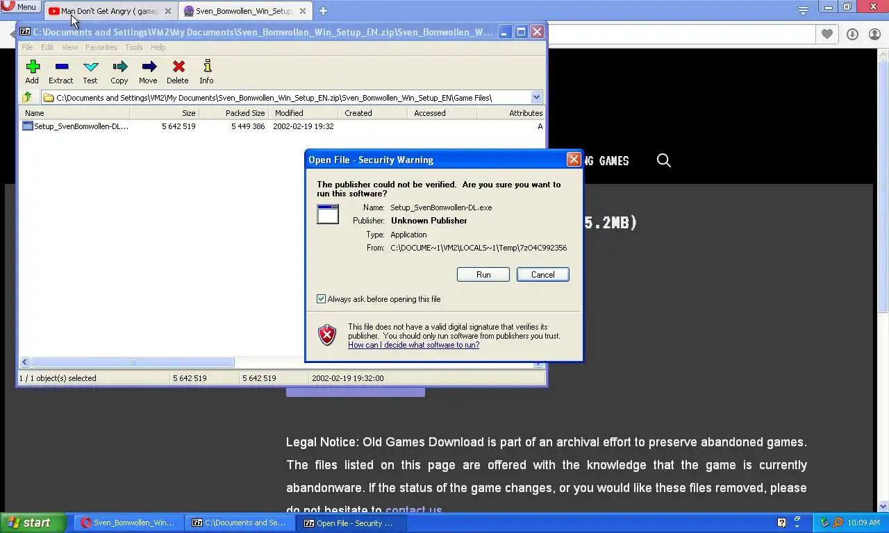Sort by Packed Size column header

click(235, 113)
